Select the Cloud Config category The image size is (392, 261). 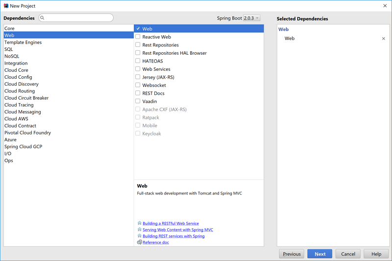click(x=69, y=77)
